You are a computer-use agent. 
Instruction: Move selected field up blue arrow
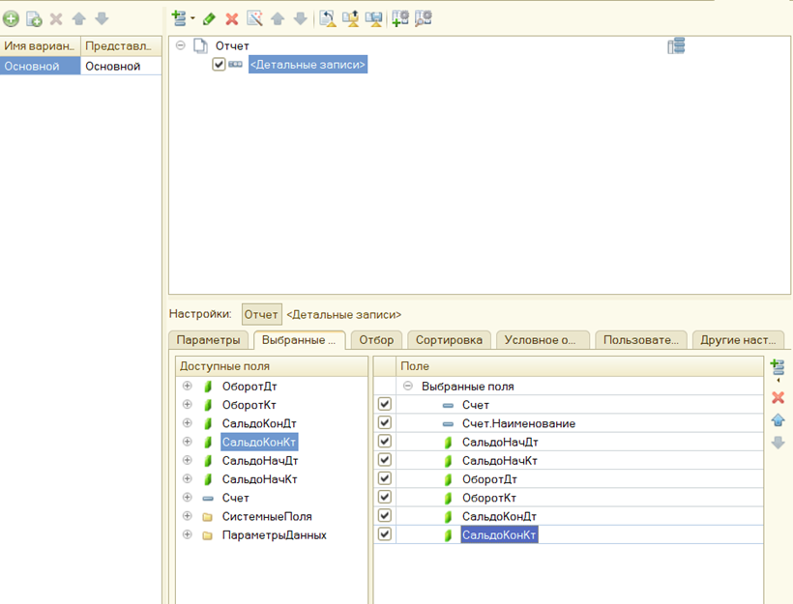click(778, 420)
